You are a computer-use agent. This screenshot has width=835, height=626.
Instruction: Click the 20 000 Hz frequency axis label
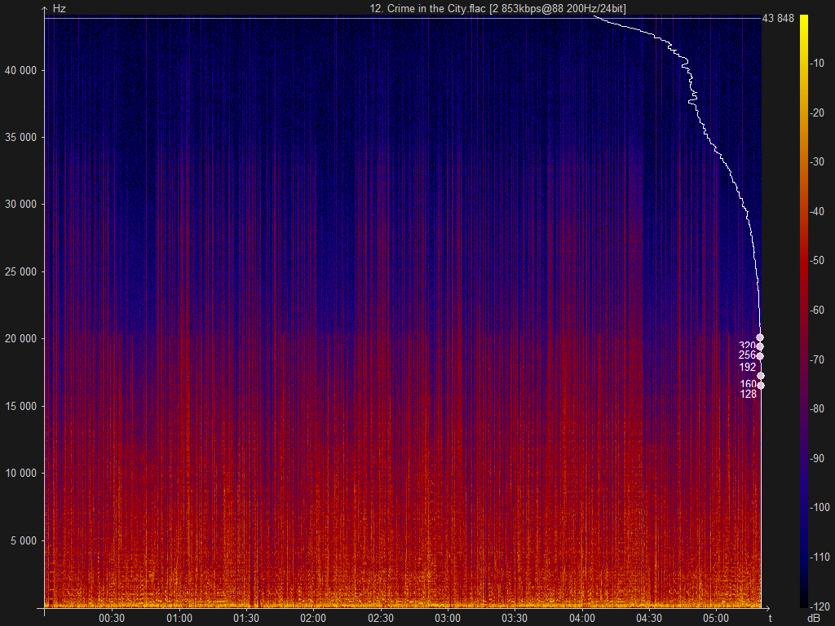coord(23,338)
